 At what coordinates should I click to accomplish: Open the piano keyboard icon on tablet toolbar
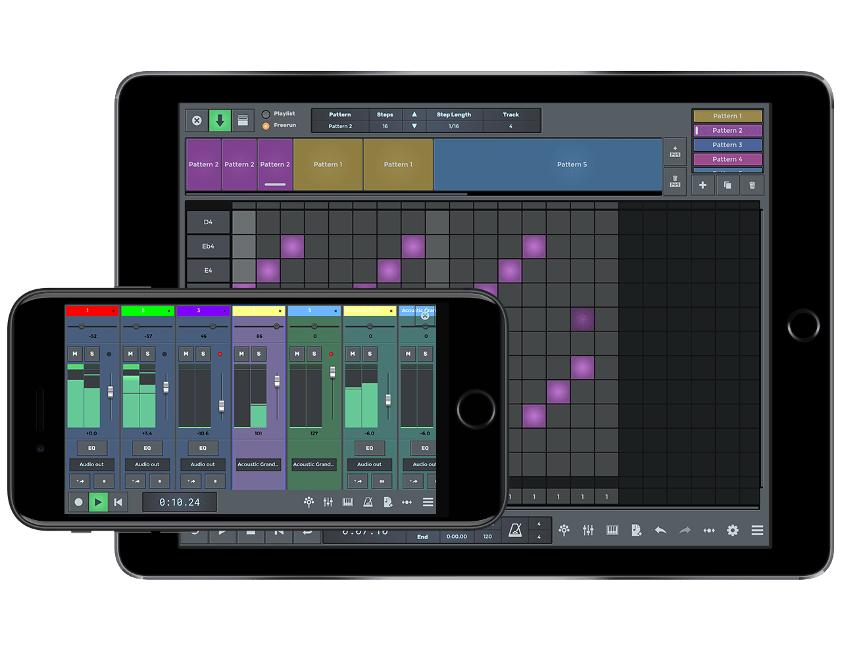(612, 530)
